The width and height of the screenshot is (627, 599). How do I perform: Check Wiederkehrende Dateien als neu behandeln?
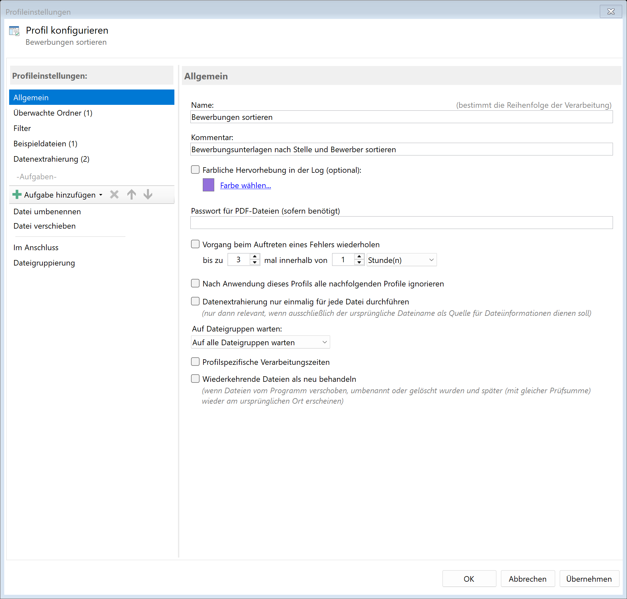[x=195, y=379]
